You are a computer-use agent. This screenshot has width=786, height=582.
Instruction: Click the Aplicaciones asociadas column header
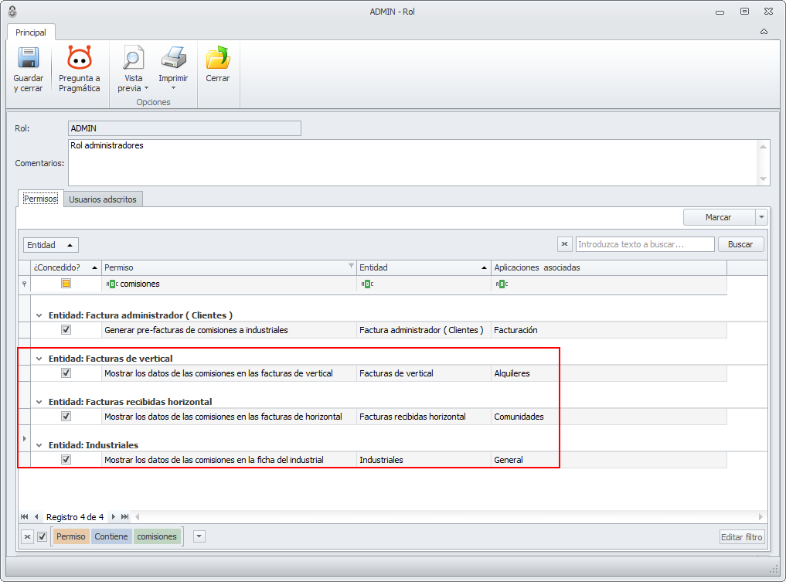[x=608, y=267]
